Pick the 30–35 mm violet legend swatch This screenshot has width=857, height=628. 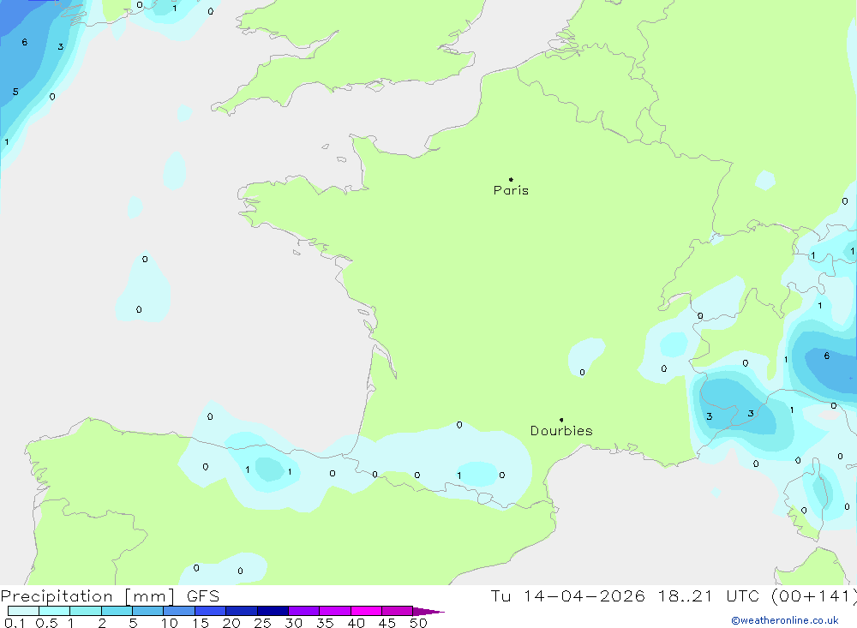(x=303, y=611)
